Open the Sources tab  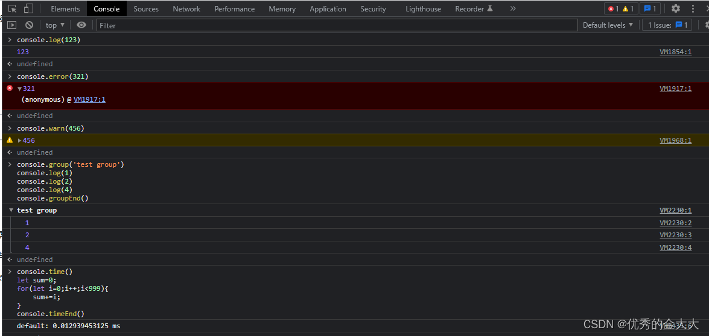(146, 9)
